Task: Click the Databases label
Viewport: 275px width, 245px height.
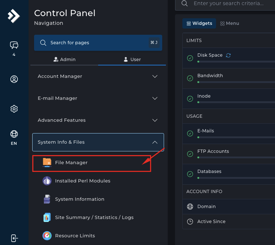Action: pos(209,171)
